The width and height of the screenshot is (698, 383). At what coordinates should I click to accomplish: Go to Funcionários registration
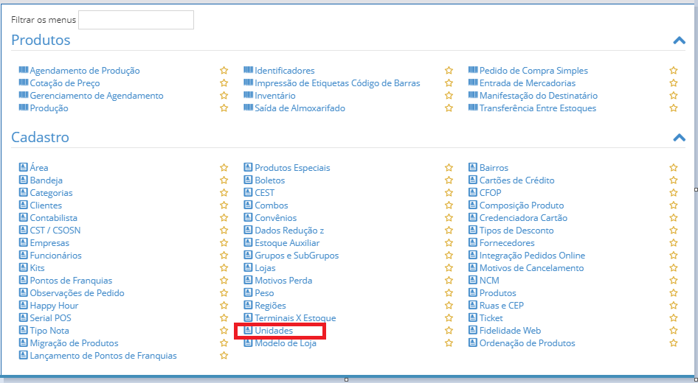click(55, 256)
